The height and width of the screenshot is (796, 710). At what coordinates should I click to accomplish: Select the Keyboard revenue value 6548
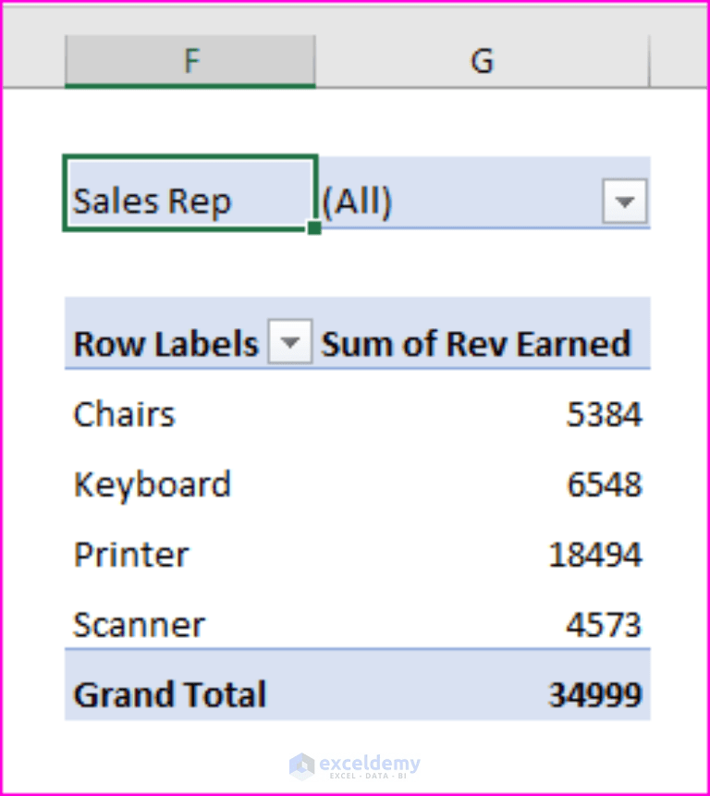(604, 484)
